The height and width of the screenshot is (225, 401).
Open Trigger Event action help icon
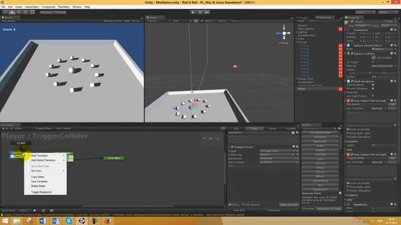pos(294,147)
